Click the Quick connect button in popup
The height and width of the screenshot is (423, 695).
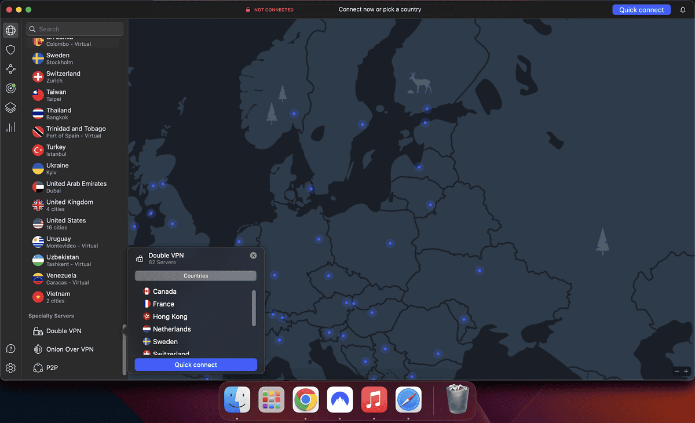196,364
